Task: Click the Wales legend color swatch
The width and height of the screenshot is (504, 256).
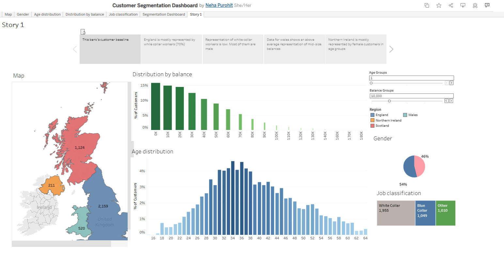Action: tap(405, 115)
